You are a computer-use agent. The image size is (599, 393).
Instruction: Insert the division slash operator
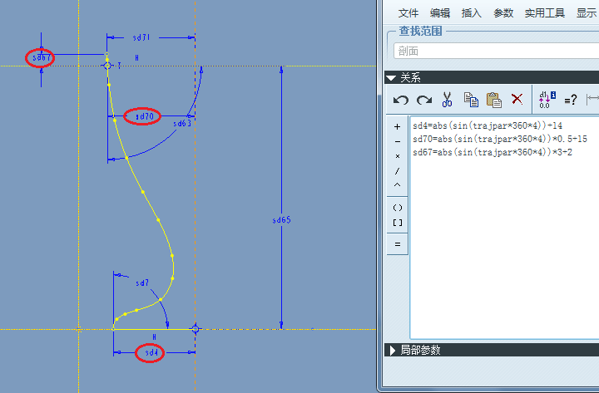[x=398, y=171]
